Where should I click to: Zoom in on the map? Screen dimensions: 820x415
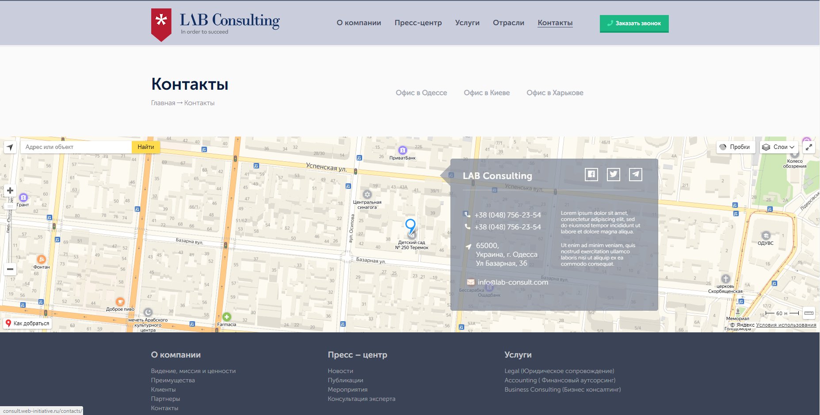[10, 190]
